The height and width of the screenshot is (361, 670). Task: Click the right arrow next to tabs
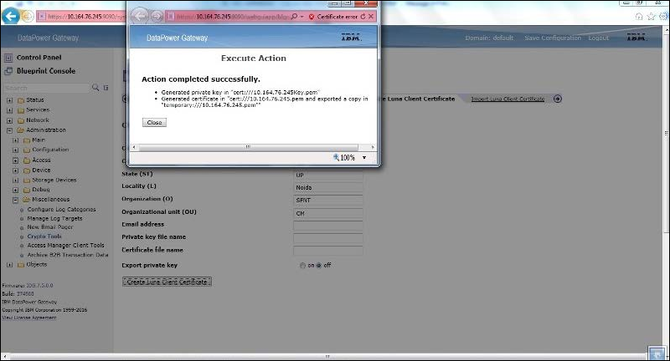(x=558, y=99)
